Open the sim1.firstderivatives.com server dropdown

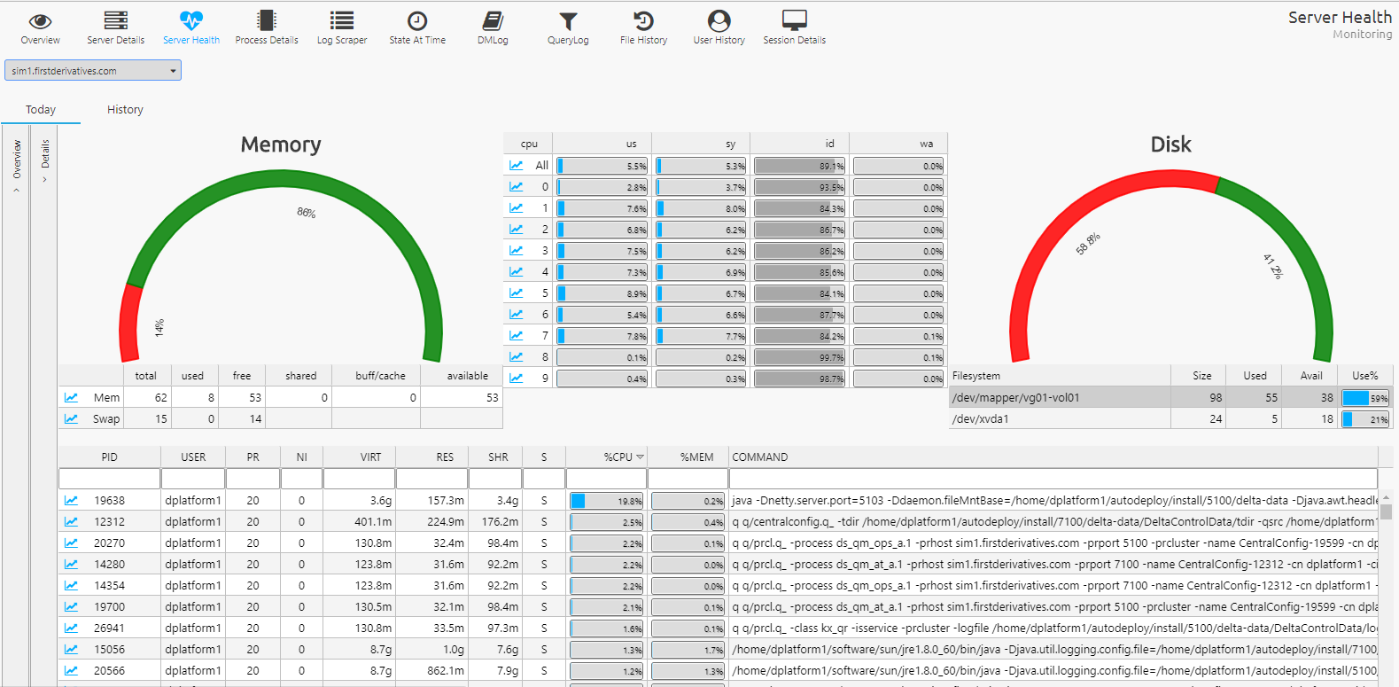tap(93, 71)
